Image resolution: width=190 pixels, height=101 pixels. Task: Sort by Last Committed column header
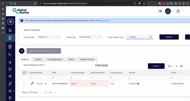coord(98,73)
